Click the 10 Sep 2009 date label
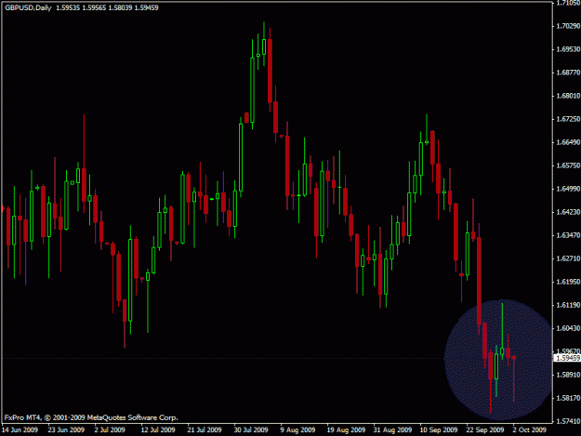The image size is (581, 436). pos(439,429)
